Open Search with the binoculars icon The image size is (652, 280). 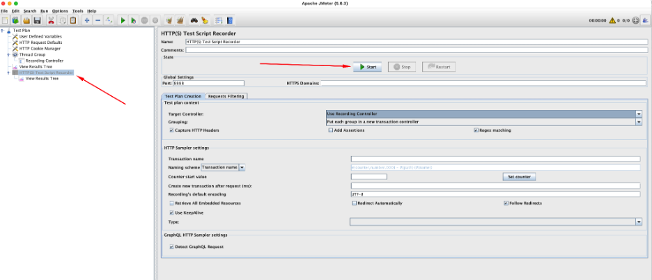pyautogui.click(x=194, y=20)
